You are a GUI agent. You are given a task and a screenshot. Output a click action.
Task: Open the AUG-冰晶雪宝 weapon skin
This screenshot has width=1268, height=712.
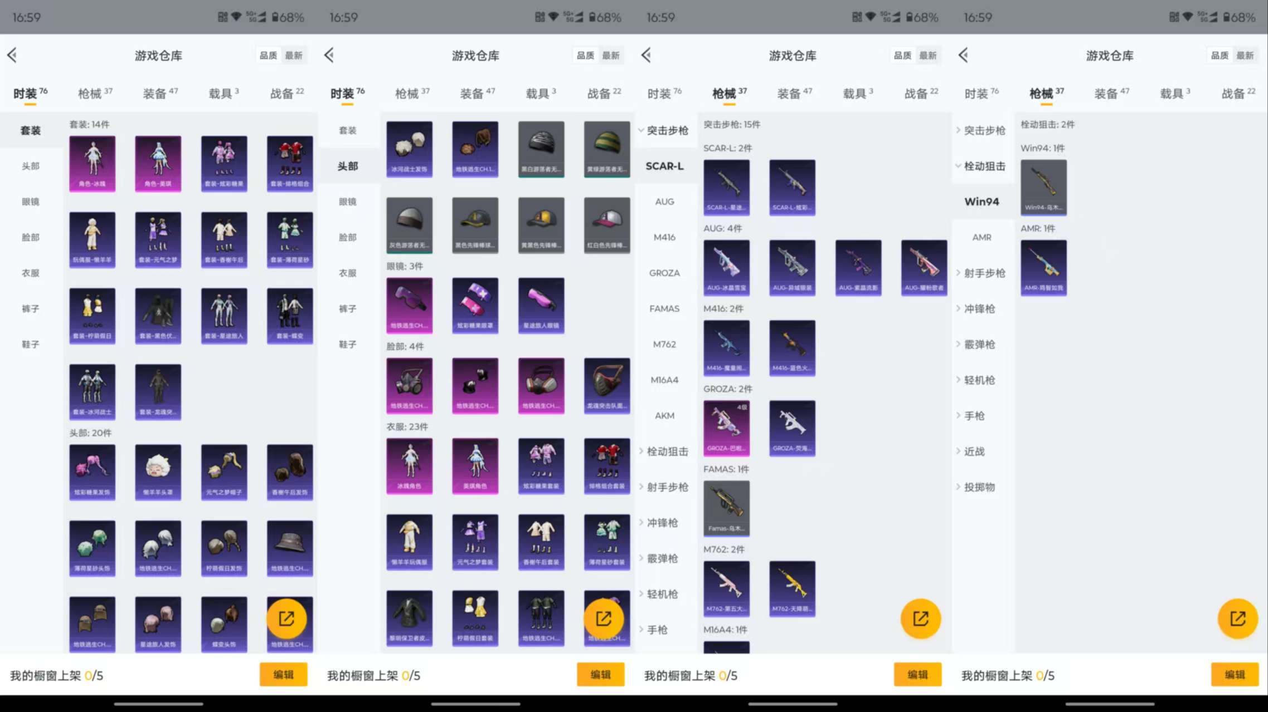[x=726, y=268]
